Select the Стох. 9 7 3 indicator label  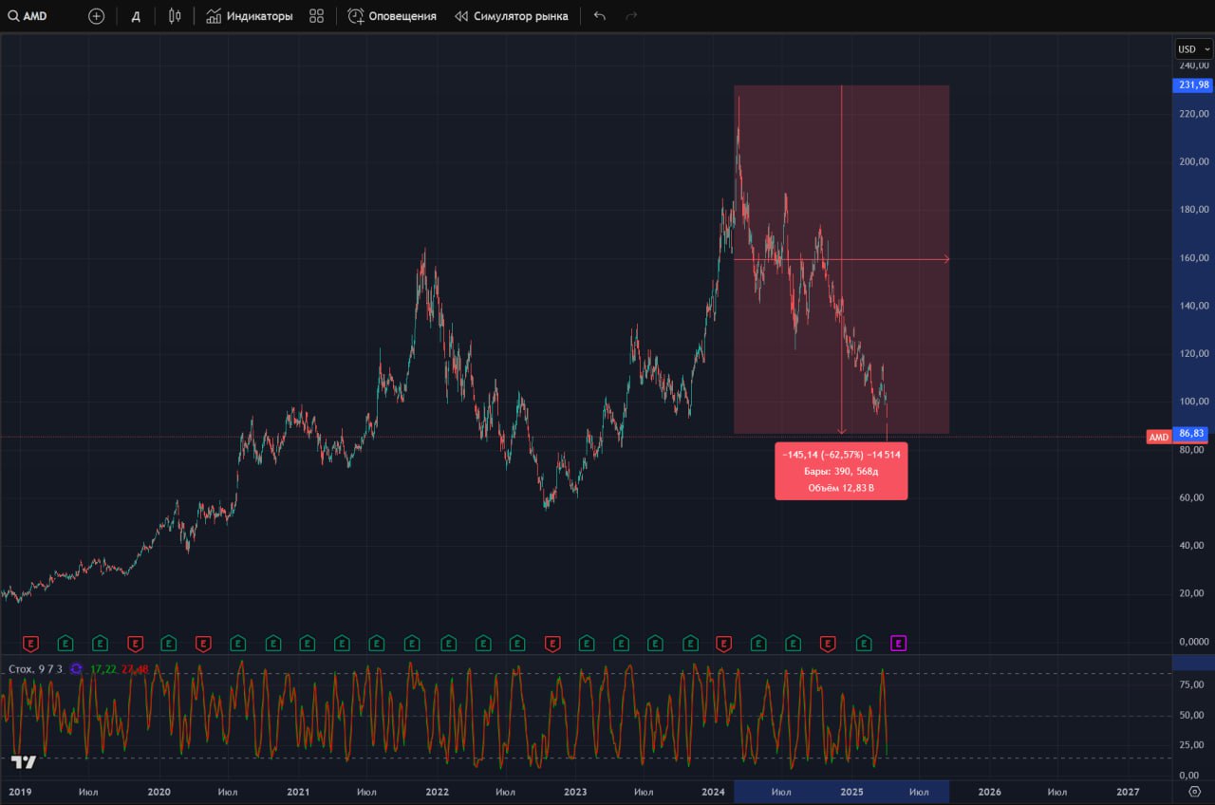coord(35,669)
